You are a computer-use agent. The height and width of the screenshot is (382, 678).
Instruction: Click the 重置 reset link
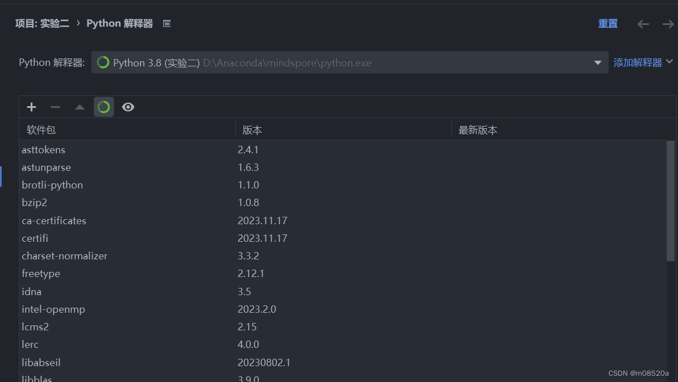[x=608, y=24]
